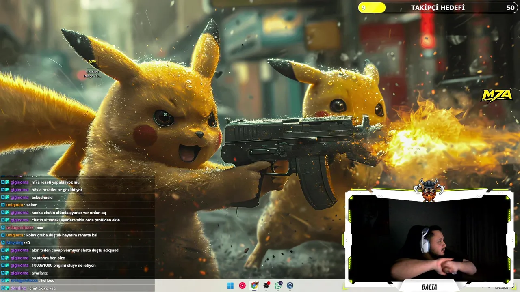Click message "ayarlarız"
520x292 pixels.
(x=40, y=273)
